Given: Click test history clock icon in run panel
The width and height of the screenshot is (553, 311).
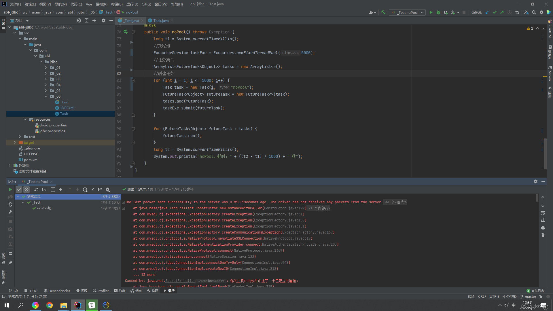Looking at the screenshot, I should 85,189.
